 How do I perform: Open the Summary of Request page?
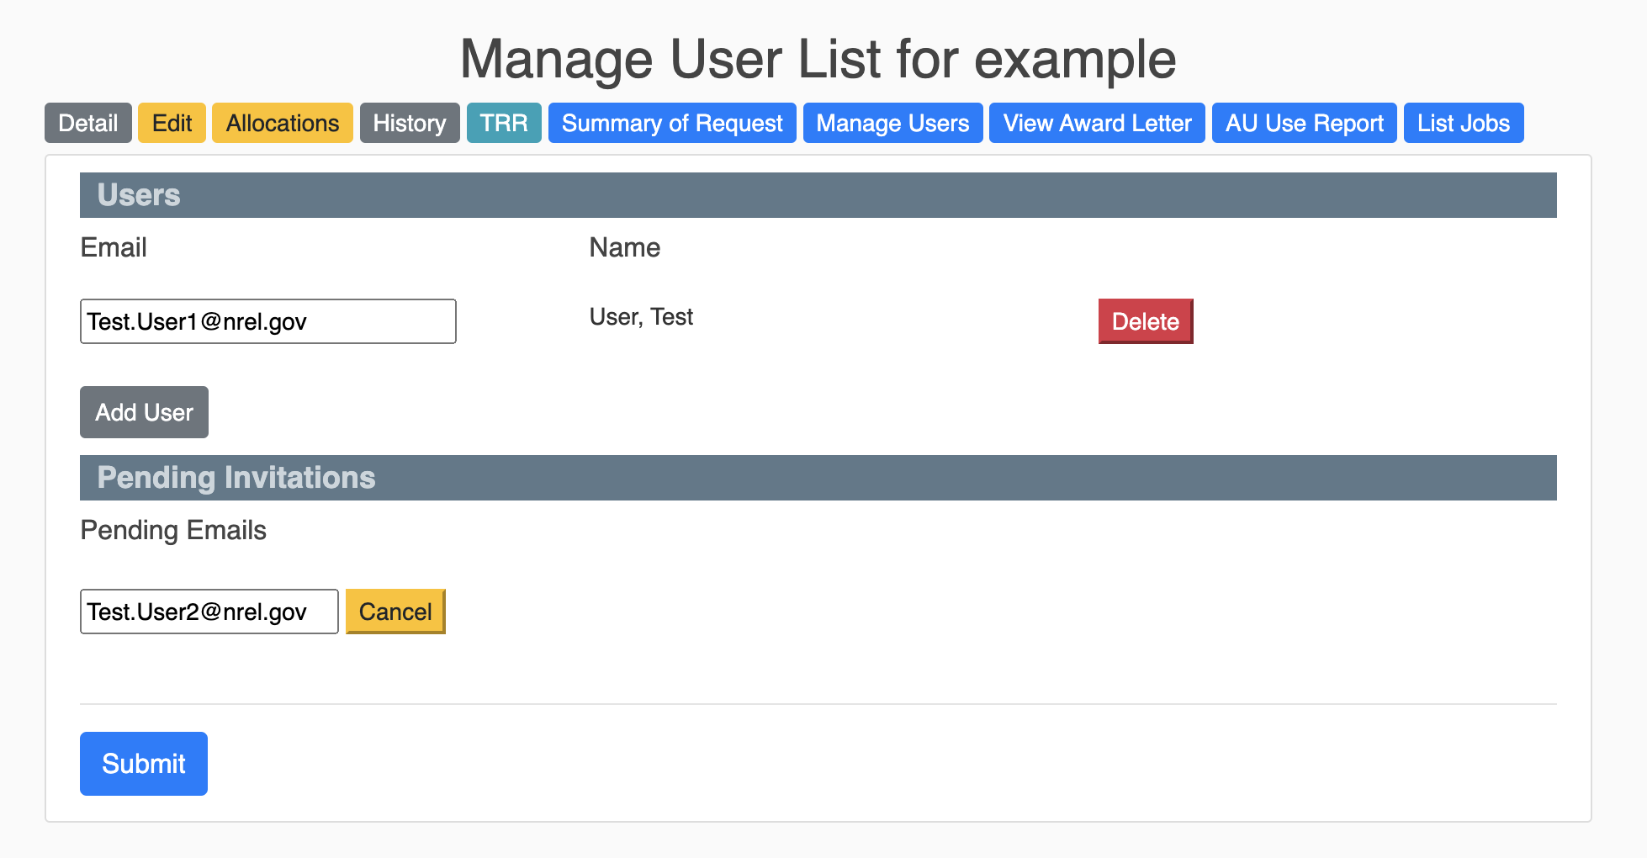click(x=671, y=123)
